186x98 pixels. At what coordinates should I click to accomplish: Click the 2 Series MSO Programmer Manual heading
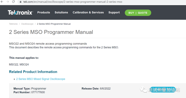51,32
